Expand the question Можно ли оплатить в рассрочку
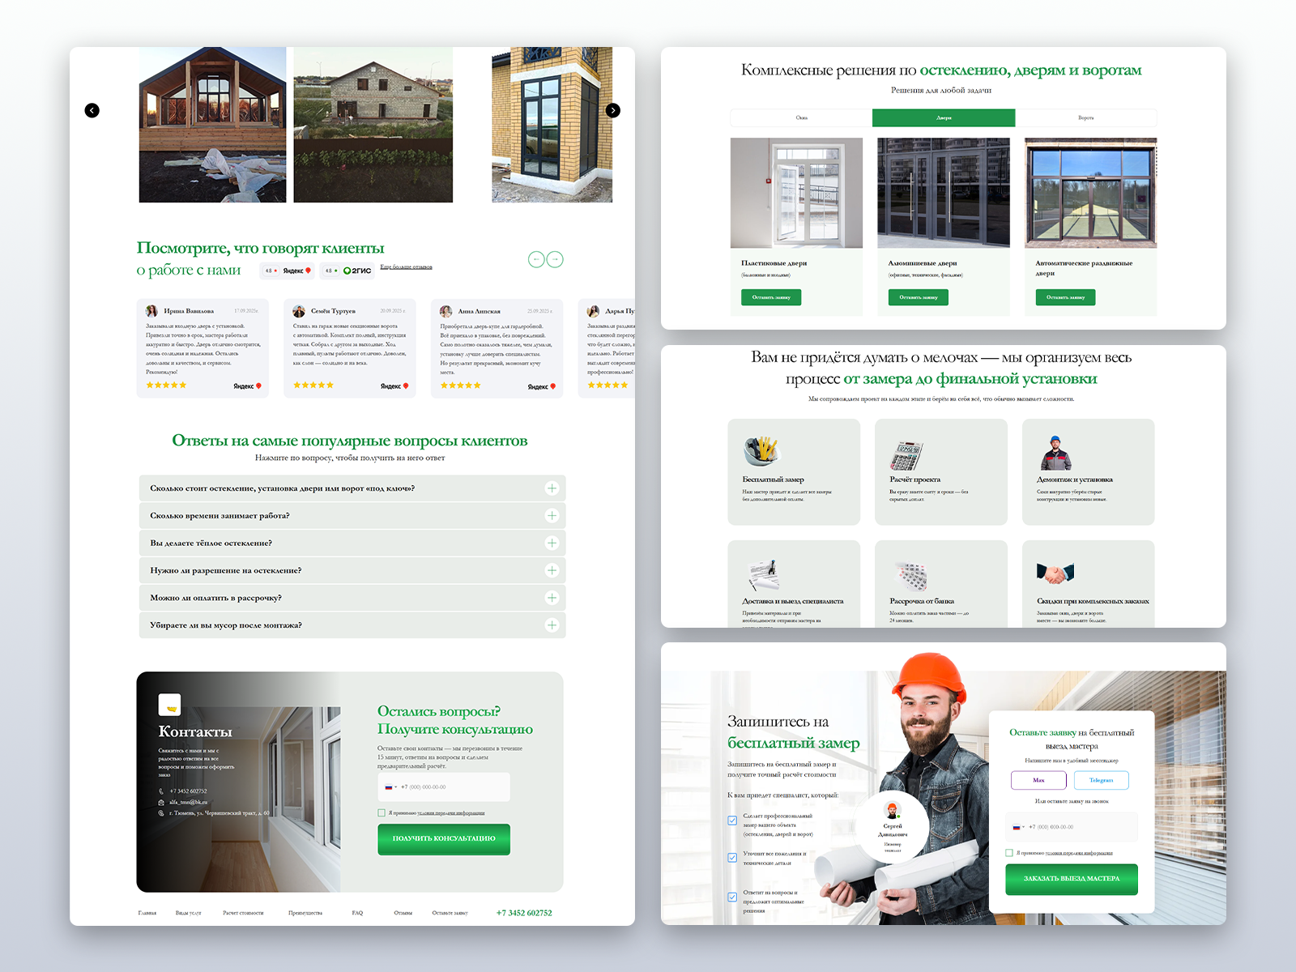This screenshot has width=1296, height=972. click(352, 598)
